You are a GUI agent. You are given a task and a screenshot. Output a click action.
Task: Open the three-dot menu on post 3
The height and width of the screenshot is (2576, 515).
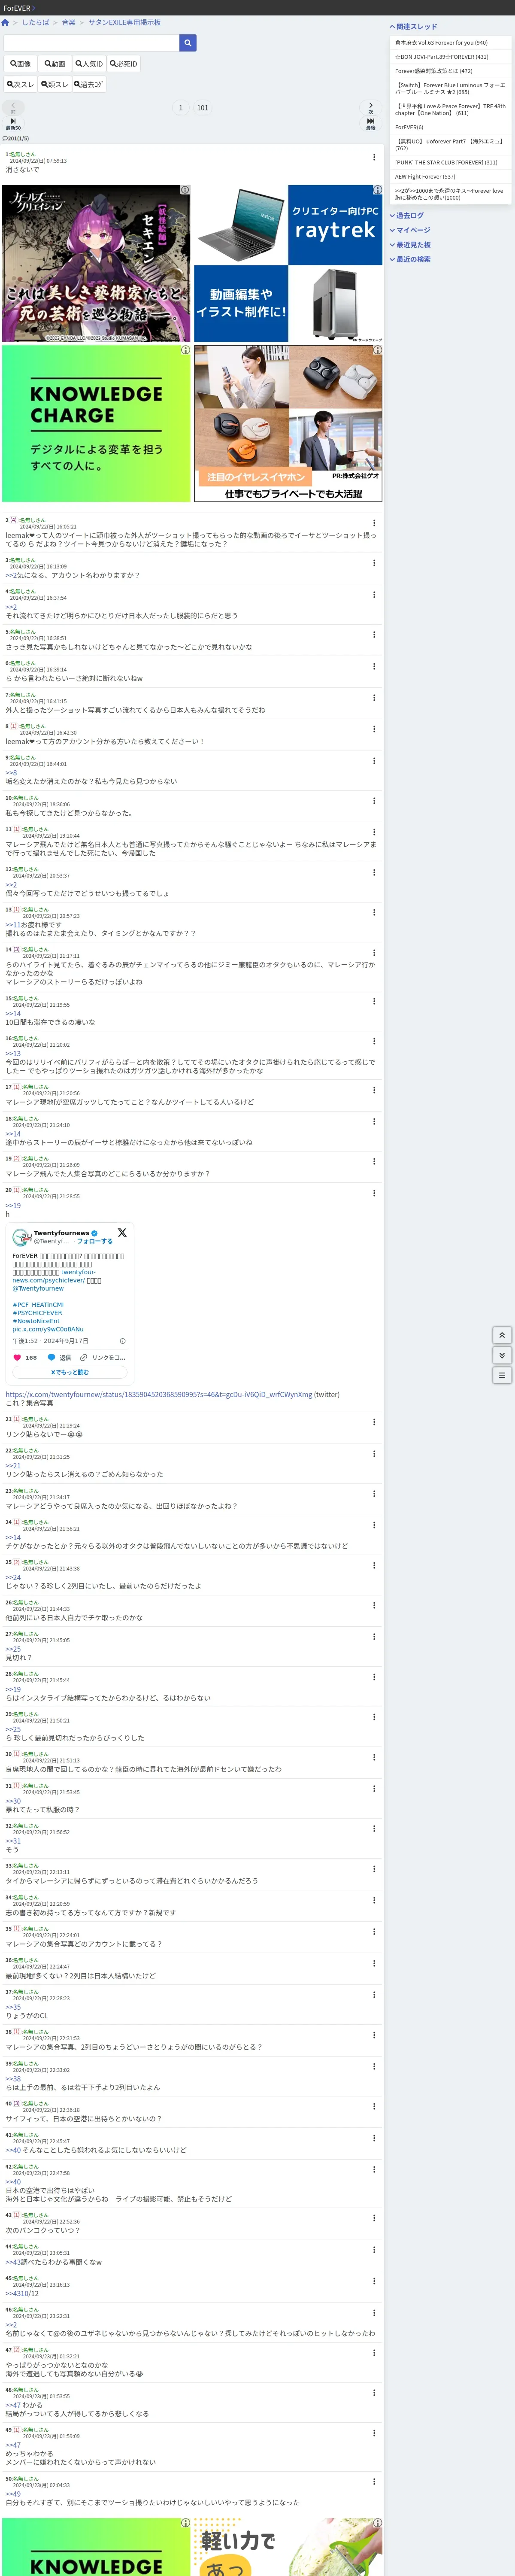[374, 563]
